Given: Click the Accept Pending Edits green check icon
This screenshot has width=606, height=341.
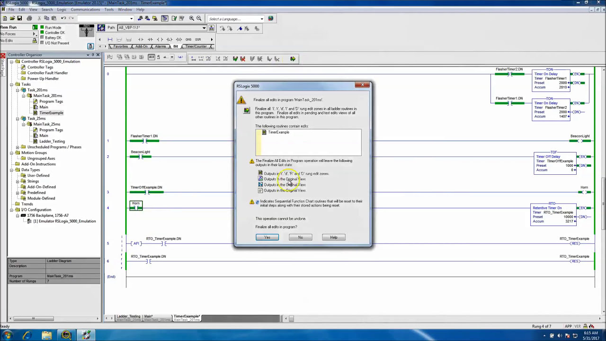Looking at the screenshot, I should tap(235, 59).
